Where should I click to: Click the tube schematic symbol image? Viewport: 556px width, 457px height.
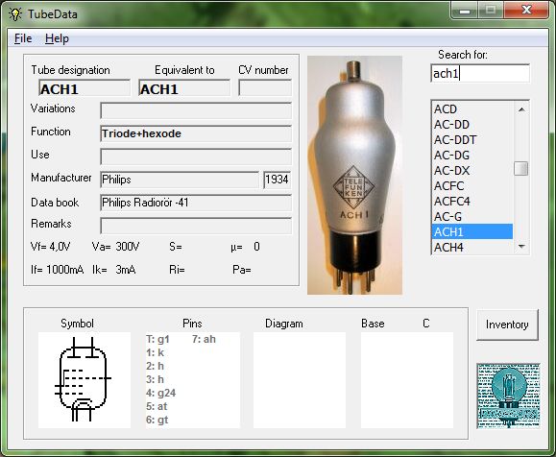click(85, 380)
